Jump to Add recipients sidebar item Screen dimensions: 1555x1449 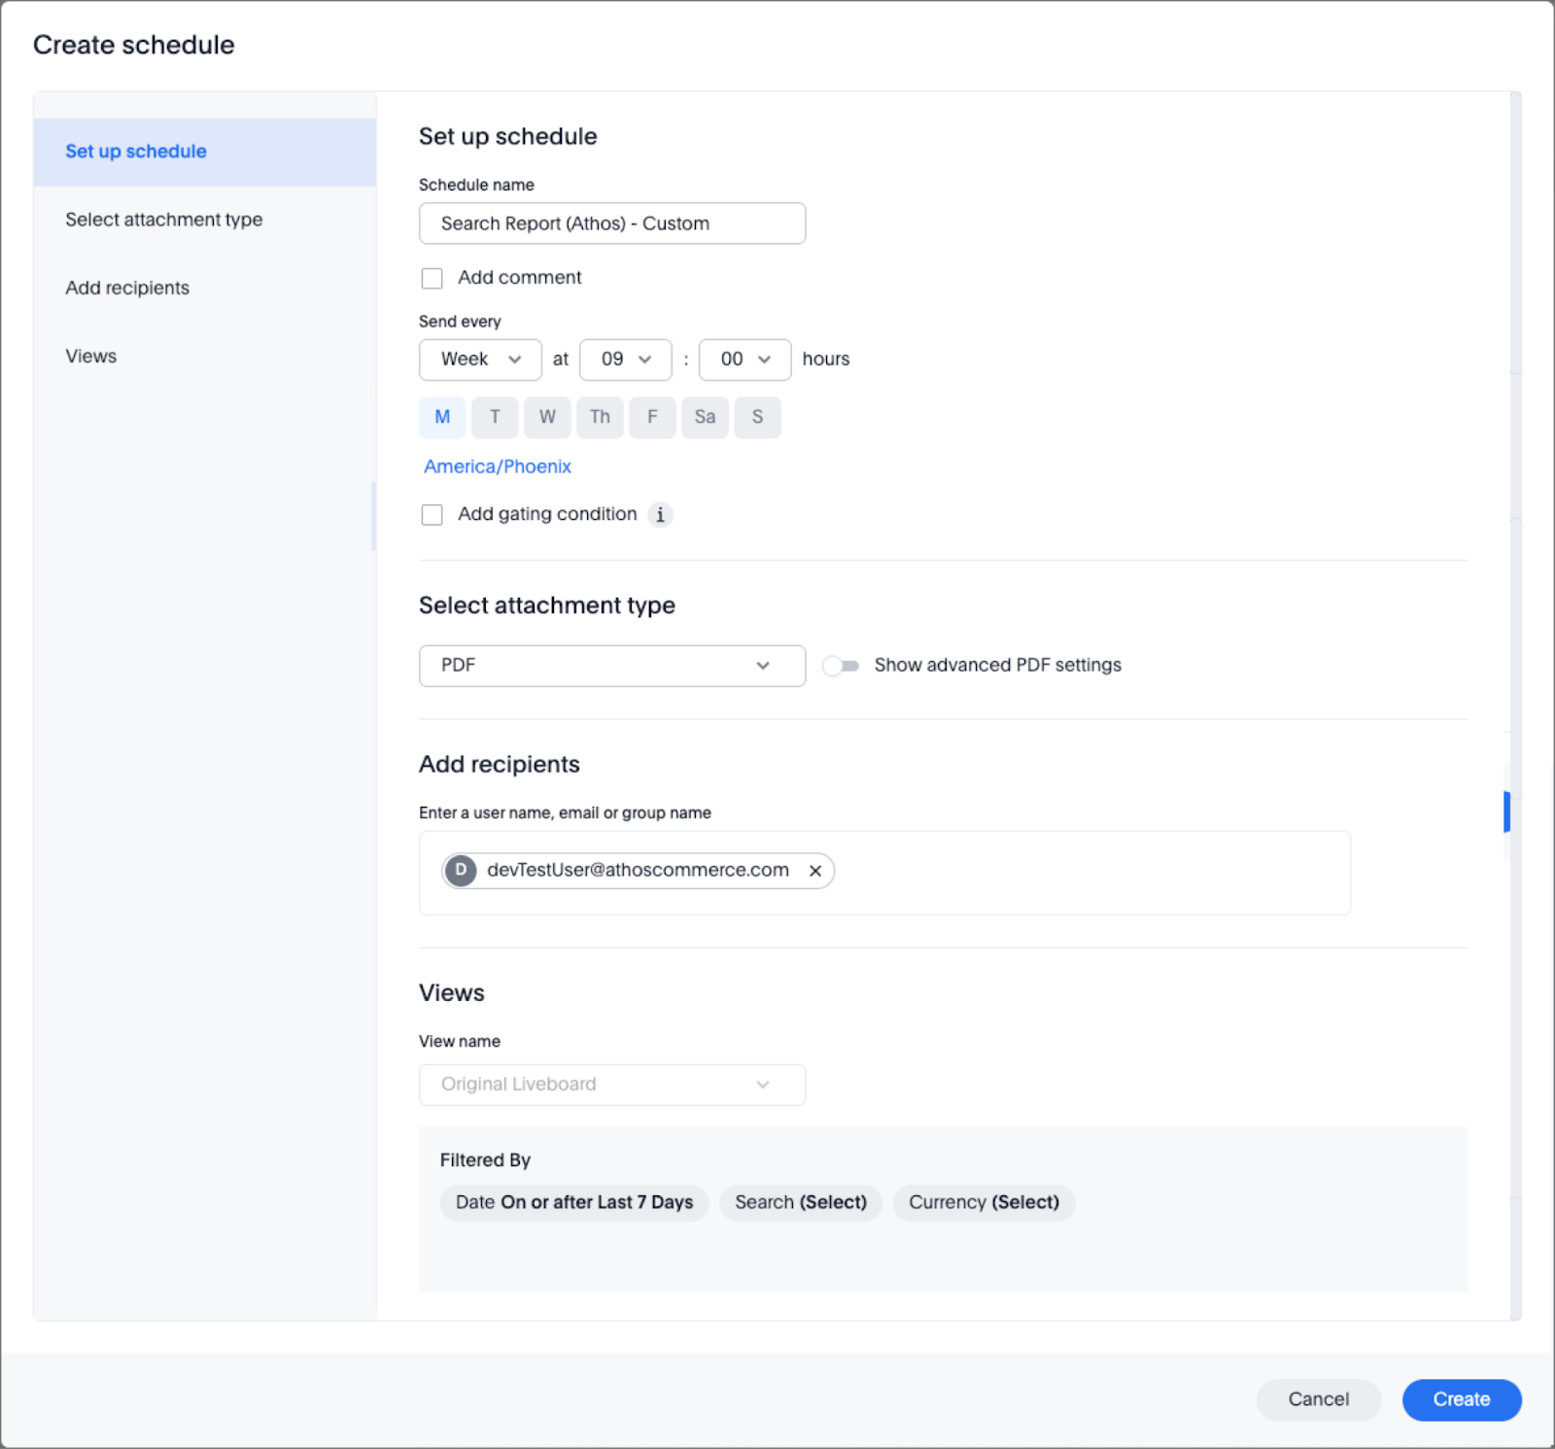click(x=127, y=288)
